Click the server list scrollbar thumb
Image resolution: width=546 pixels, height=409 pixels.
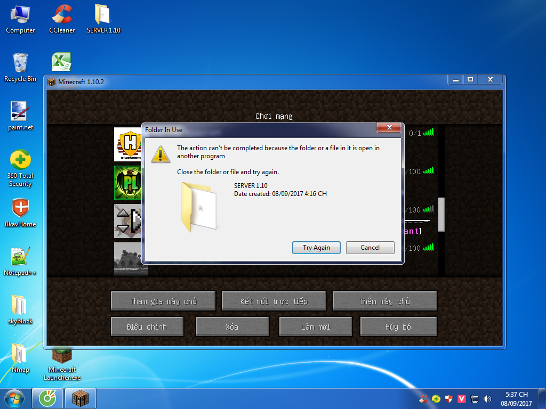(441, 214)
